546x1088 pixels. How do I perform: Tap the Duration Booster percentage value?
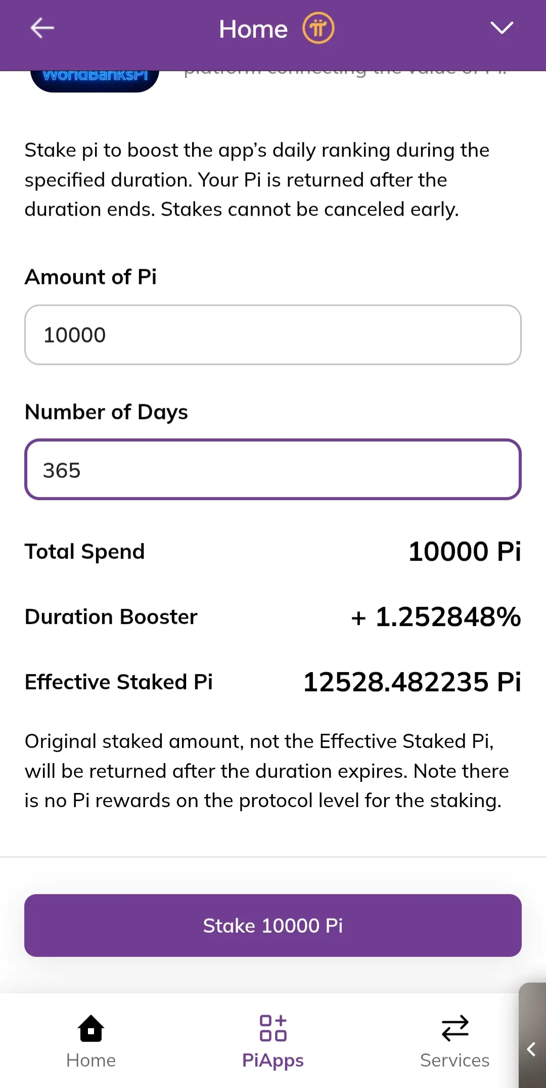436,617
